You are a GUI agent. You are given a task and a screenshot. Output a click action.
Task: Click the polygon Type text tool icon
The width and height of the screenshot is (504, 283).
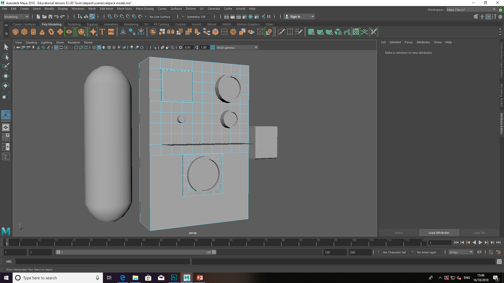(x=102, y=32)
